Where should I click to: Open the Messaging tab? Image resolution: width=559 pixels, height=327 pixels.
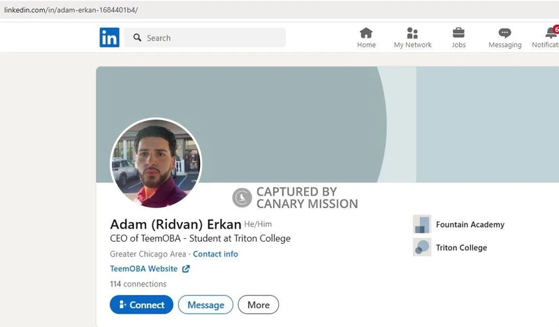point(504,38)
